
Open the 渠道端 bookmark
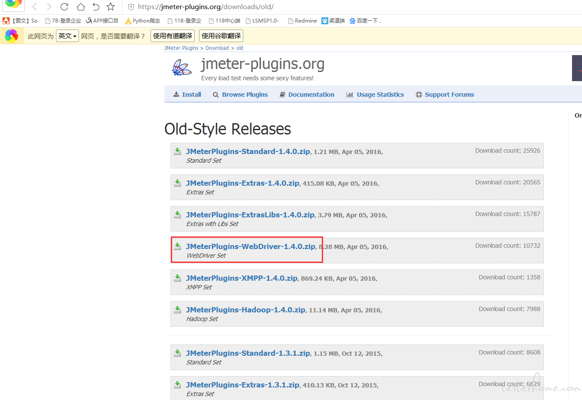click(333, 20)
